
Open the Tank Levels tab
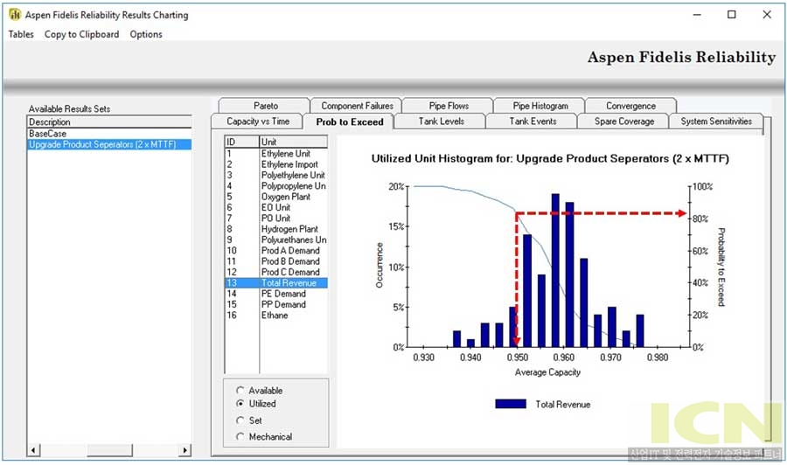click(x=441, y=121)
